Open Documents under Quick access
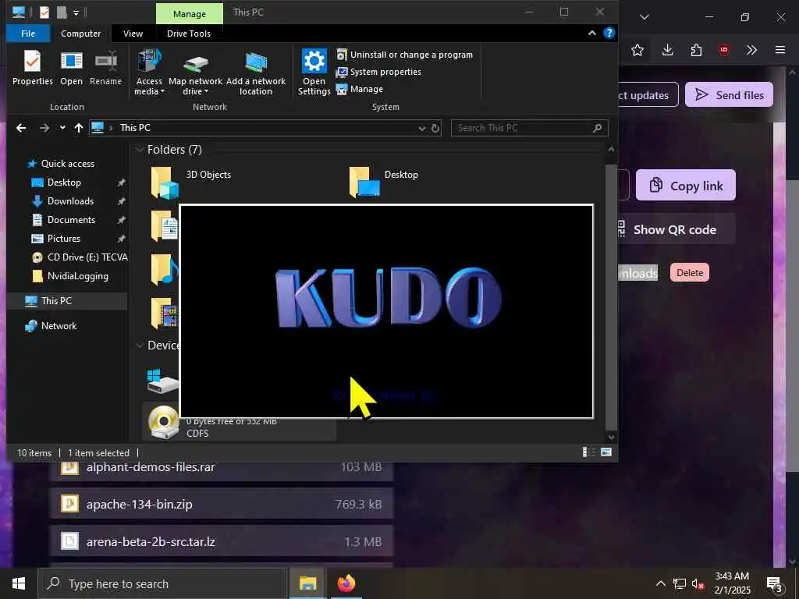Screen dimensions: 799x599 click(x=71, y=220)
